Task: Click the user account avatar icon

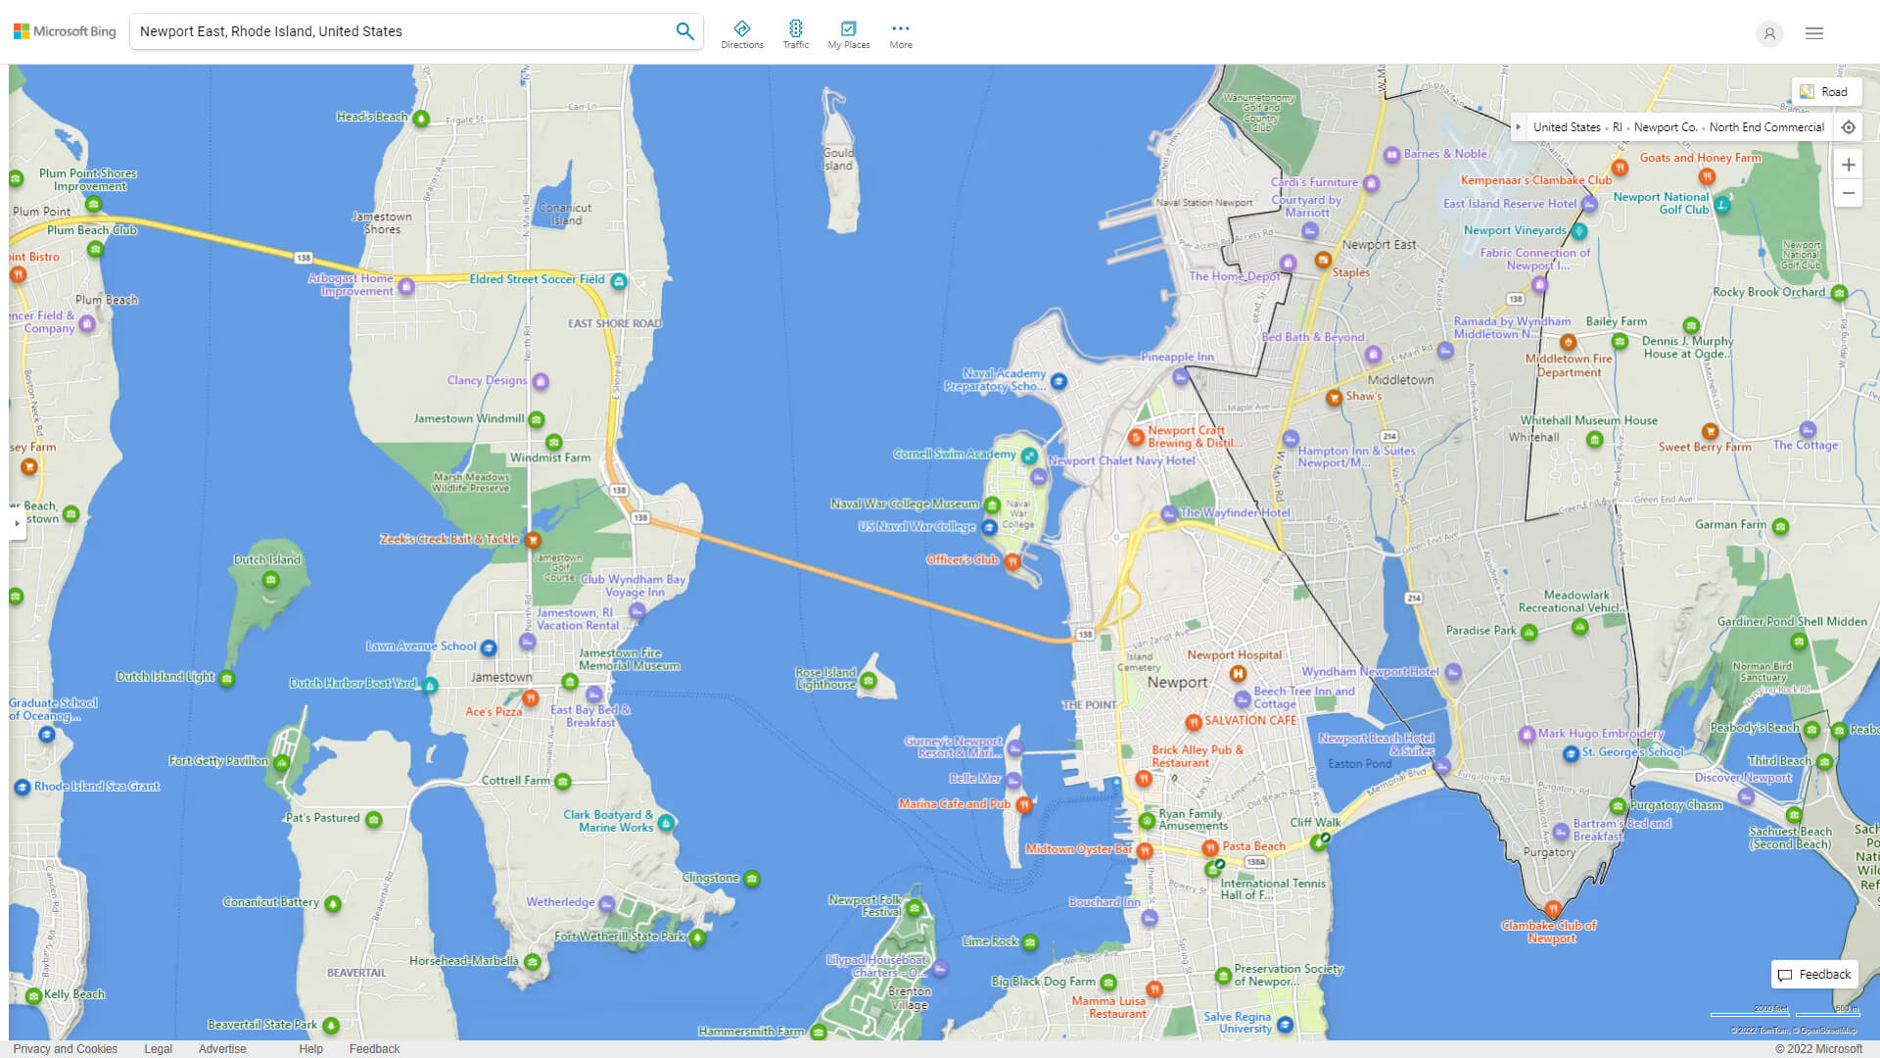Action: point(1768,33)
